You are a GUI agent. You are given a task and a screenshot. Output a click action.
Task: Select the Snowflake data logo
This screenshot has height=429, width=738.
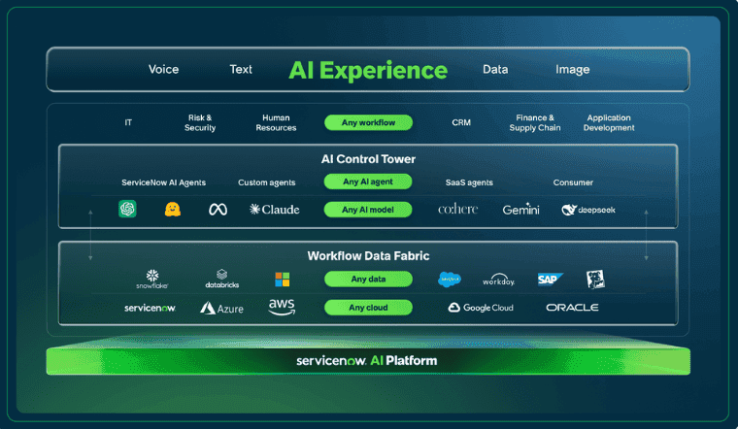coord(151,280)
